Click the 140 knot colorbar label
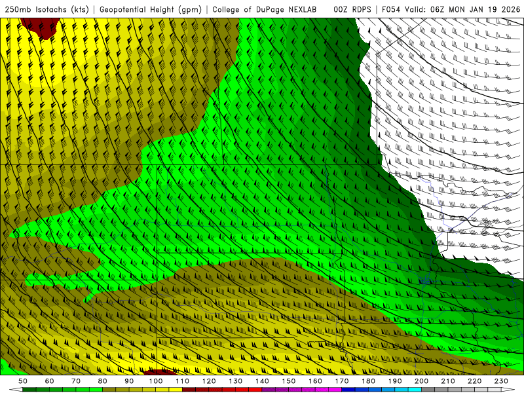 click(263, 381)
